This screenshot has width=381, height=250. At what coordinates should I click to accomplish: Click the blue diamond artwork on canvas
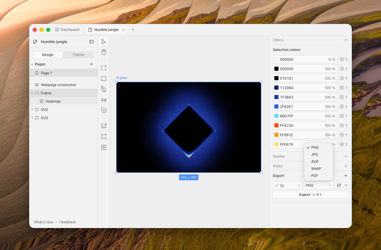(189, 131)
